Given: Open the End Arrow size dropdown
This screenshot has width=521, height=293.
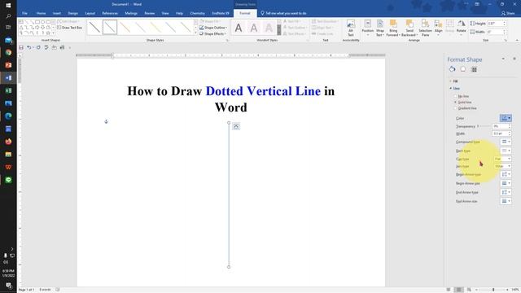Looking at the screenshot, I should (506, 201).
